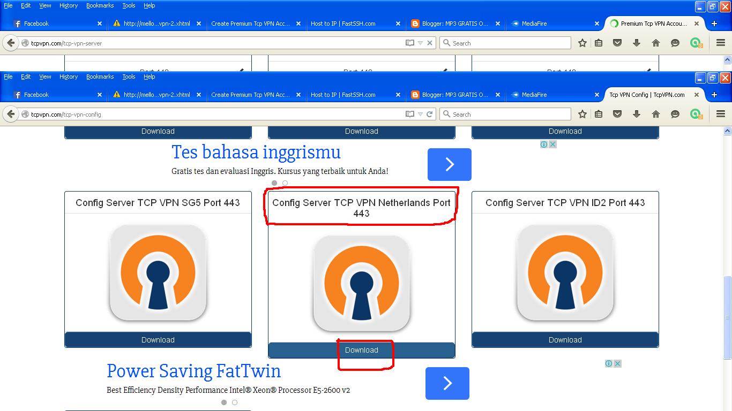This screenshot has width=732, height=411.
Task: Click the front window vertical scrollbar thumb
Action: click(x=727, y=317)
